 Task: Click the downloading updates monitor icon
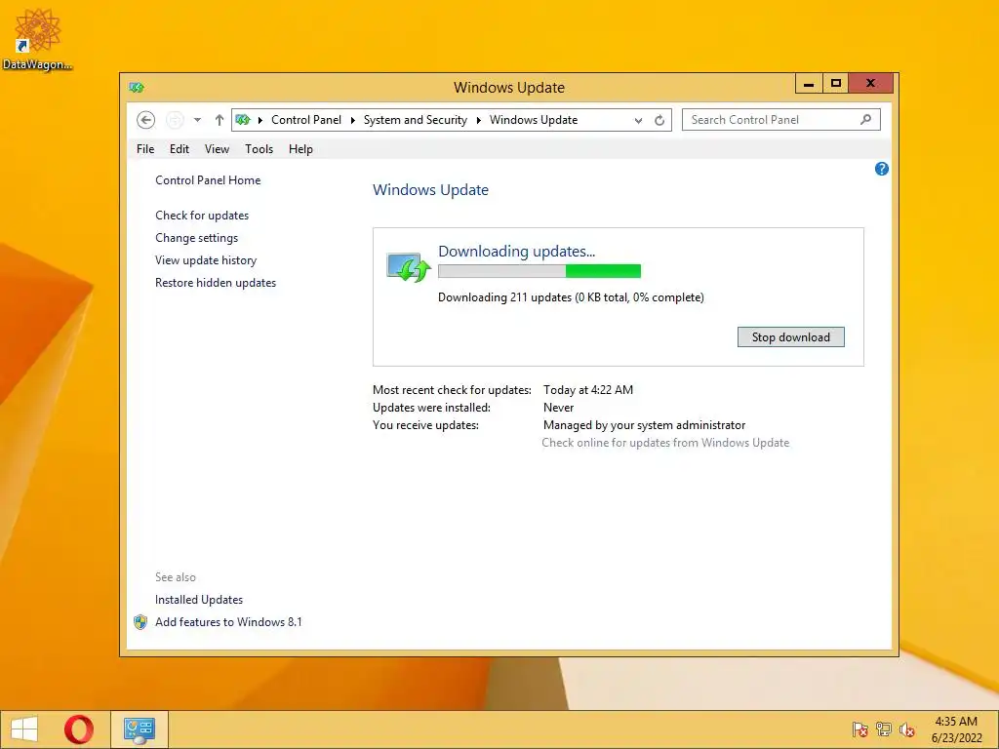tap(409, 267)
